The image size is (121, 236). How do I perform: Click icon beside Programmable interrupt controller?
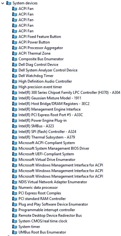[x=15, y=210]
